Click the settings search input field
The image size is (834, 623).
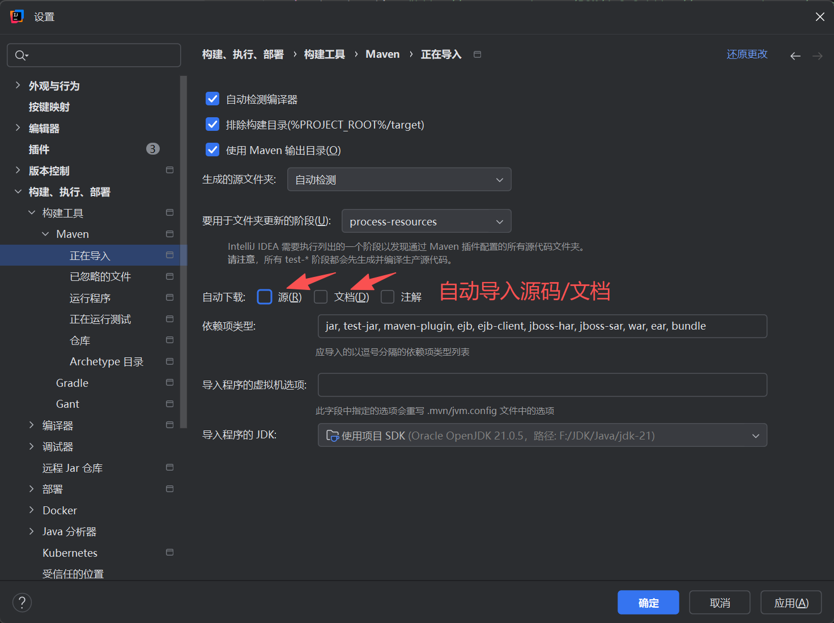click(94, 56)
